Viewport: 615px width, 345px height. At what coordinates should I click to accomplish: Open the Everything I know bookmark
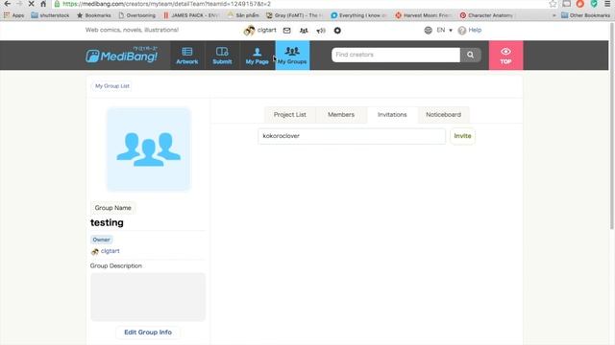pos(358,15)
